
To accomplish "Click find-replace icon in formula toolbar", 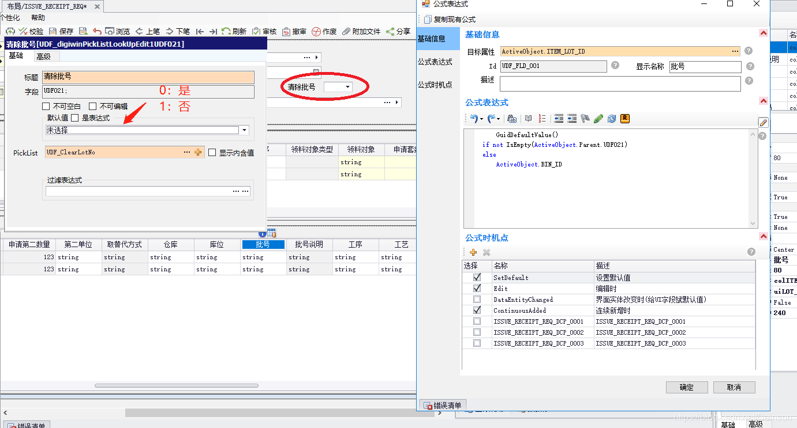I will click(512, 119).
